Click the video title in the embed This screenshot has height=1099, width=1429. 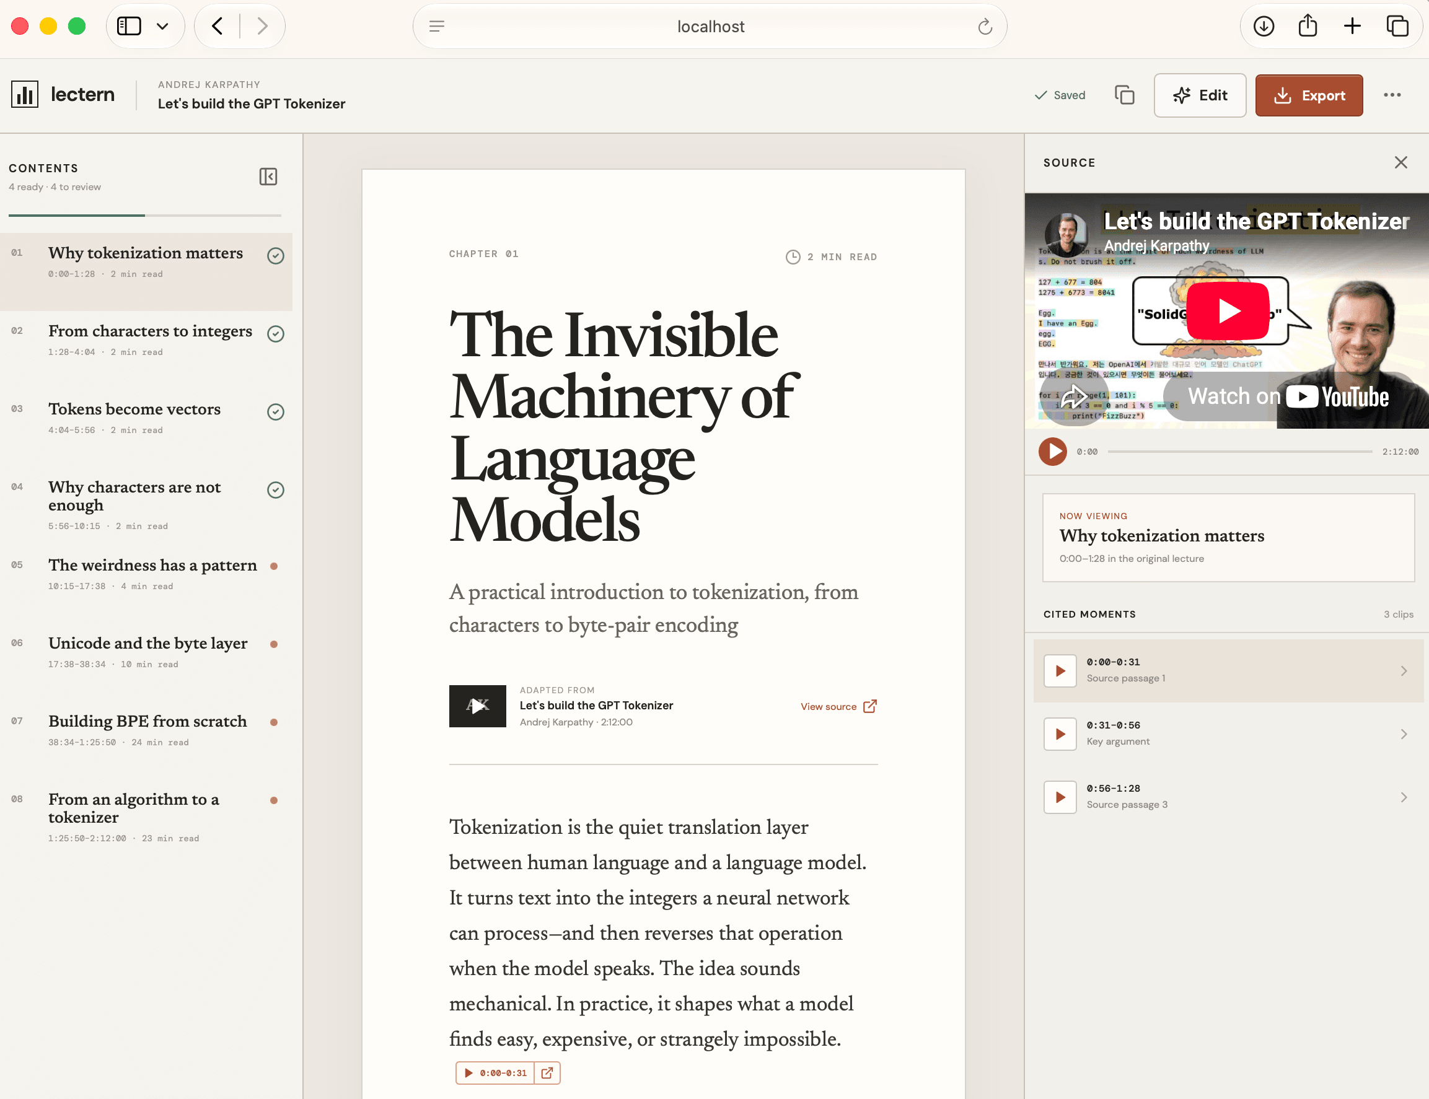click(1256, 221)
